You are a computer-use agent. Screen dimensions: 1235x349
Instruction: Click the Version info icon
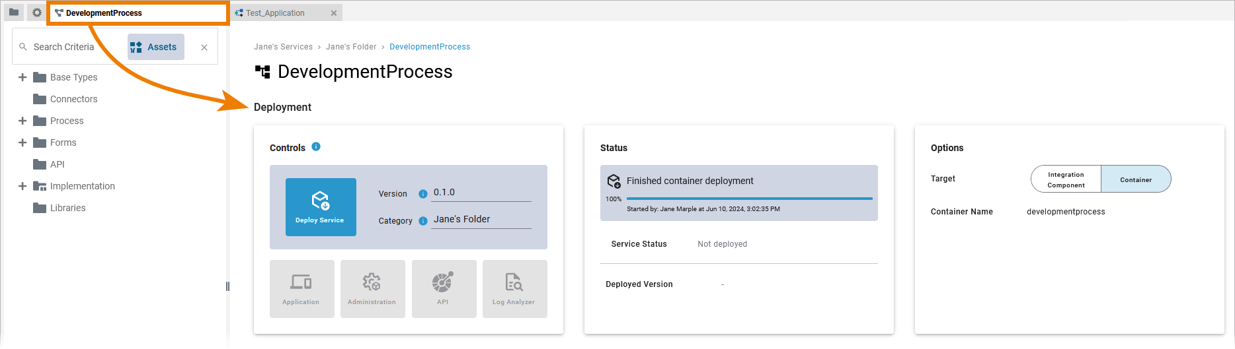[x=423, y=194]
